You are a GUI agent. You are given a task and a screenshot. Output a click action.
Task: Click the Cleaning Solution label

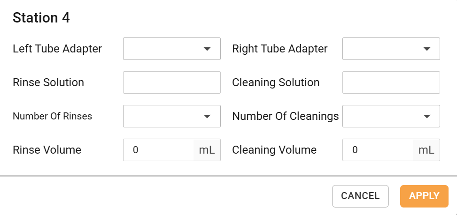pos(276,82)
